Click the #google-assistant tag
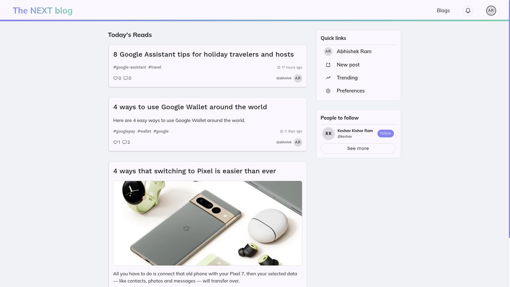The width and height of the screenshot is (510, 287). 130,67
